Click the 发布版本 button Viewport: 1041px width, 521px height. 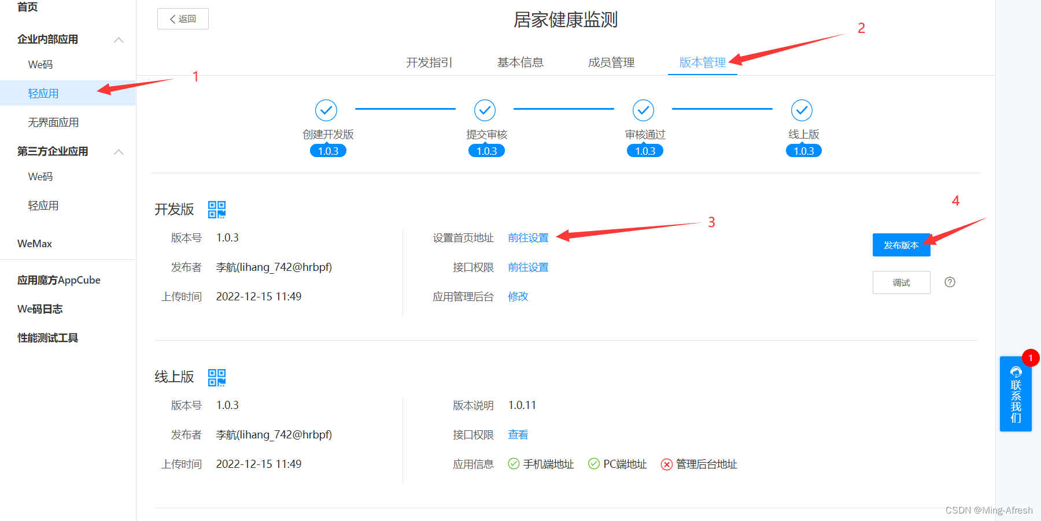coord(901,245)
